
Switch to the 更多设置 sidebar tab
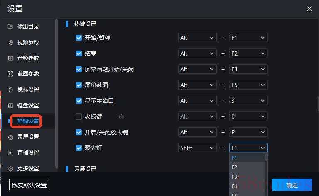click(x=28, y=168)
